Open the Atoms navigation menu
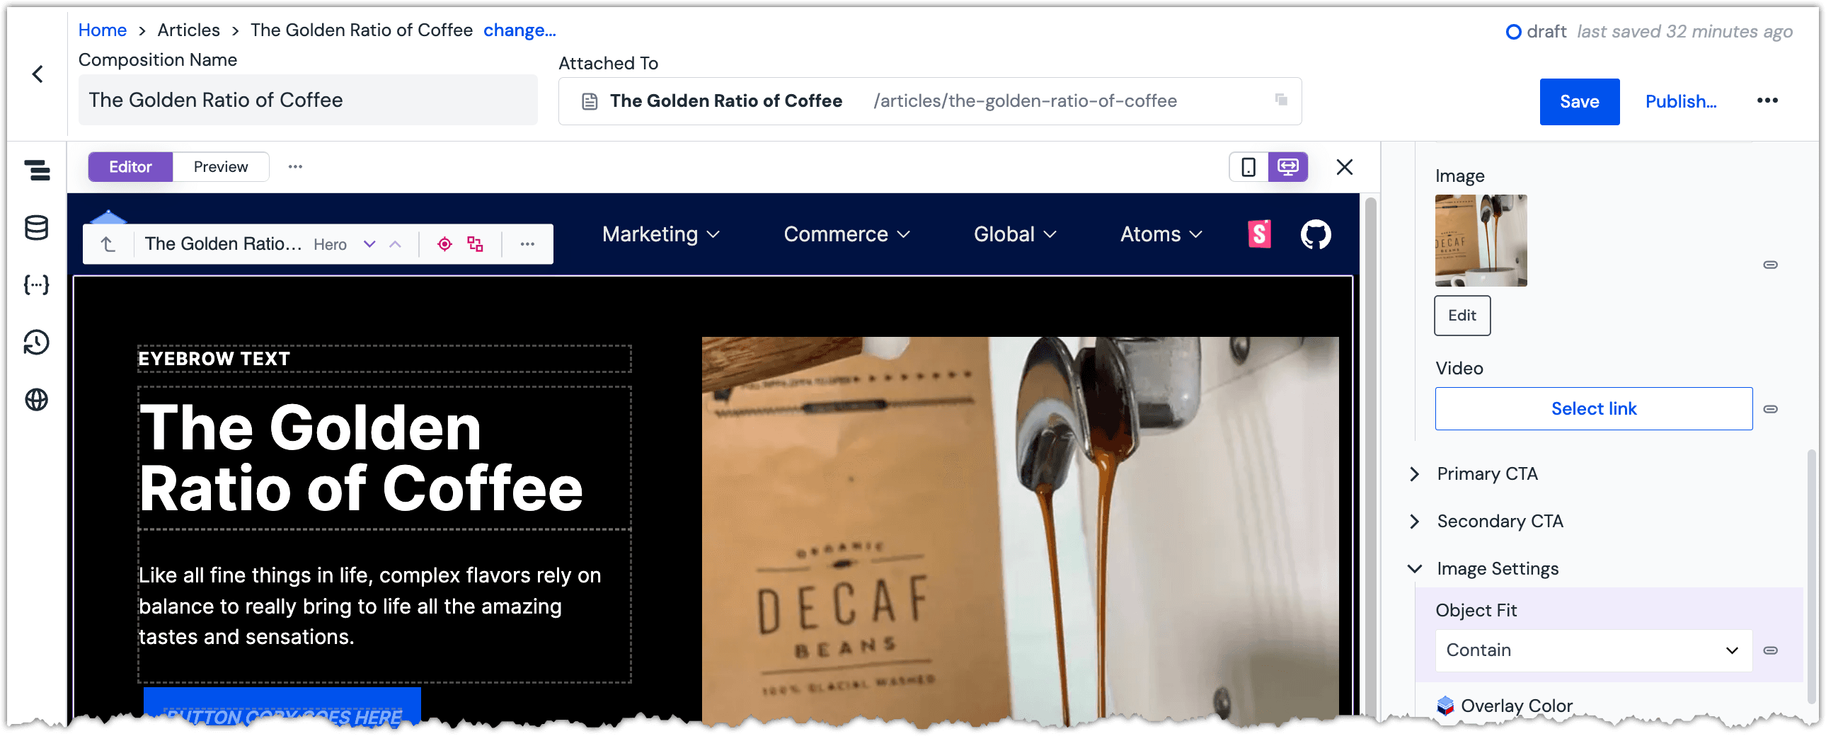This screenshot has width=1826, height=736. click(x=1161, y=234)
